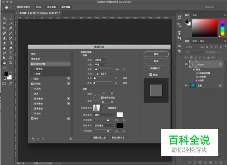Open the Character panel icon
Image resolution: width=227 pixels, height=165 pixels.
click(180, 46)
